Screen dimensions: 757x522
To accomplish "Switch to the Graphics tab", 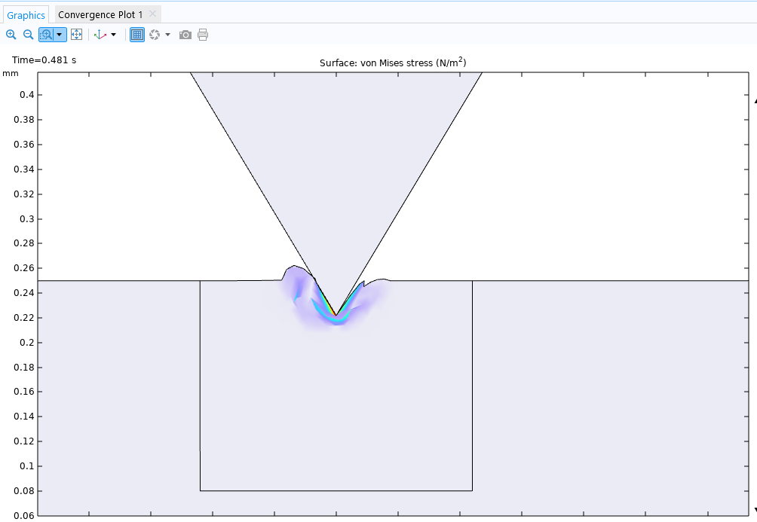I will coord(26,15).
